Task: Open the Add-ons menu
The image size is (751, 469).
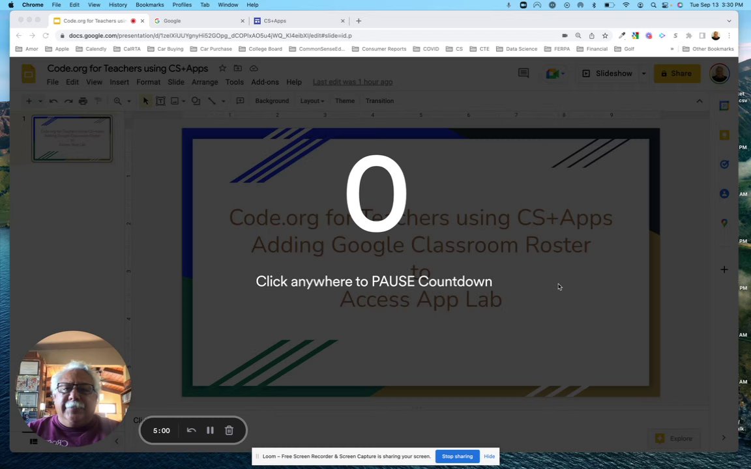Action: [265, 82]
